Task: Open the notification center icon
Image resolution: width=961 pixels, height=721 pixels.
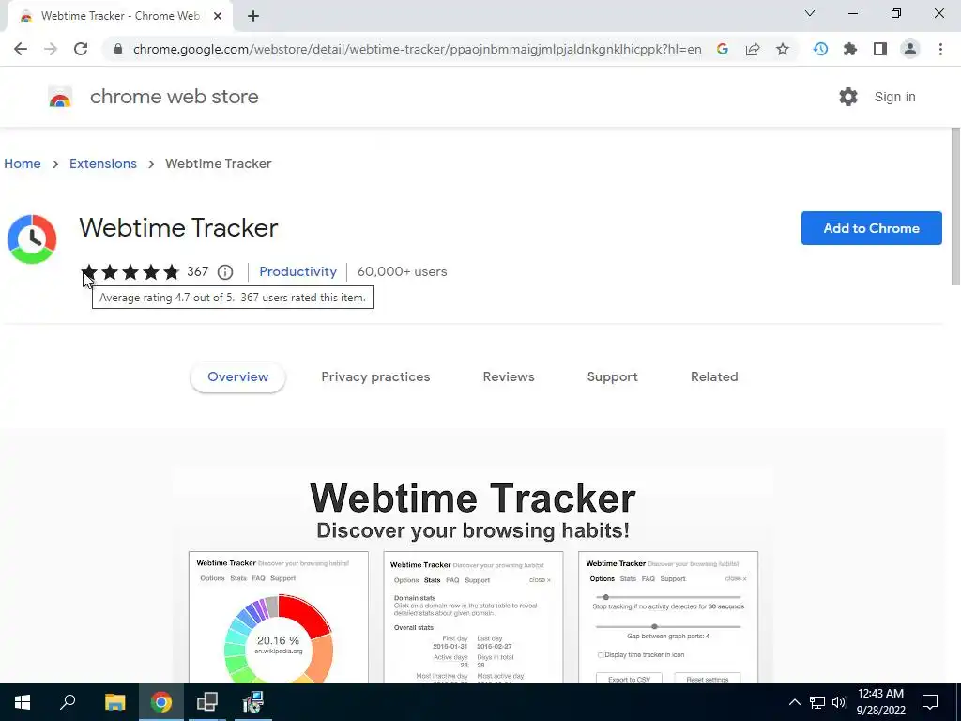Action: (930, 702)
